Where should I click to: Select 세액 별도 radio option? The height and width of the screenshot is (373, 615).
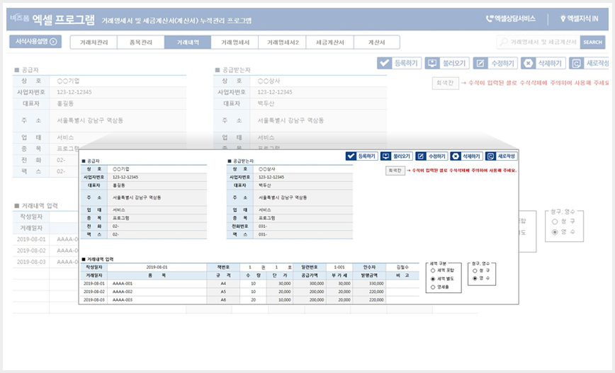click(433, 279)
